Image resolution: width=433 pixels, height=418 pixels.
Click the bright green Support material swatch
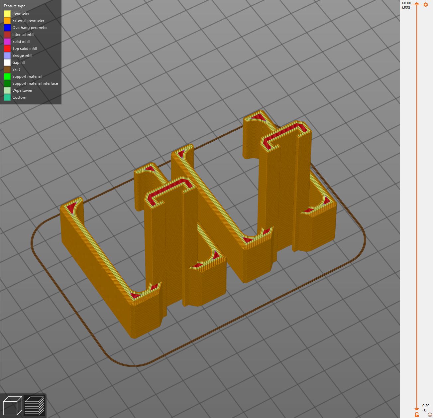click(x=7, y=76)
